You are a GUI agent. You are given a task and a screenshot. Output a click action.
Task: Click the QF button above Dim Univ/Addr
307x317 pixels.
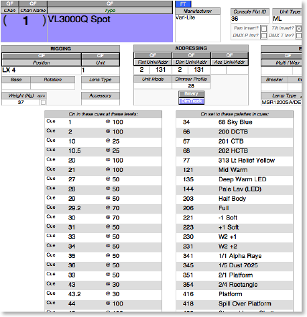(191, 55)
